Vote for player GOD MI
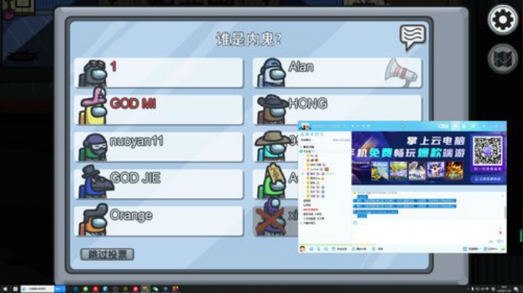This screenshot has height=293, width=523. tap(159, 110)
